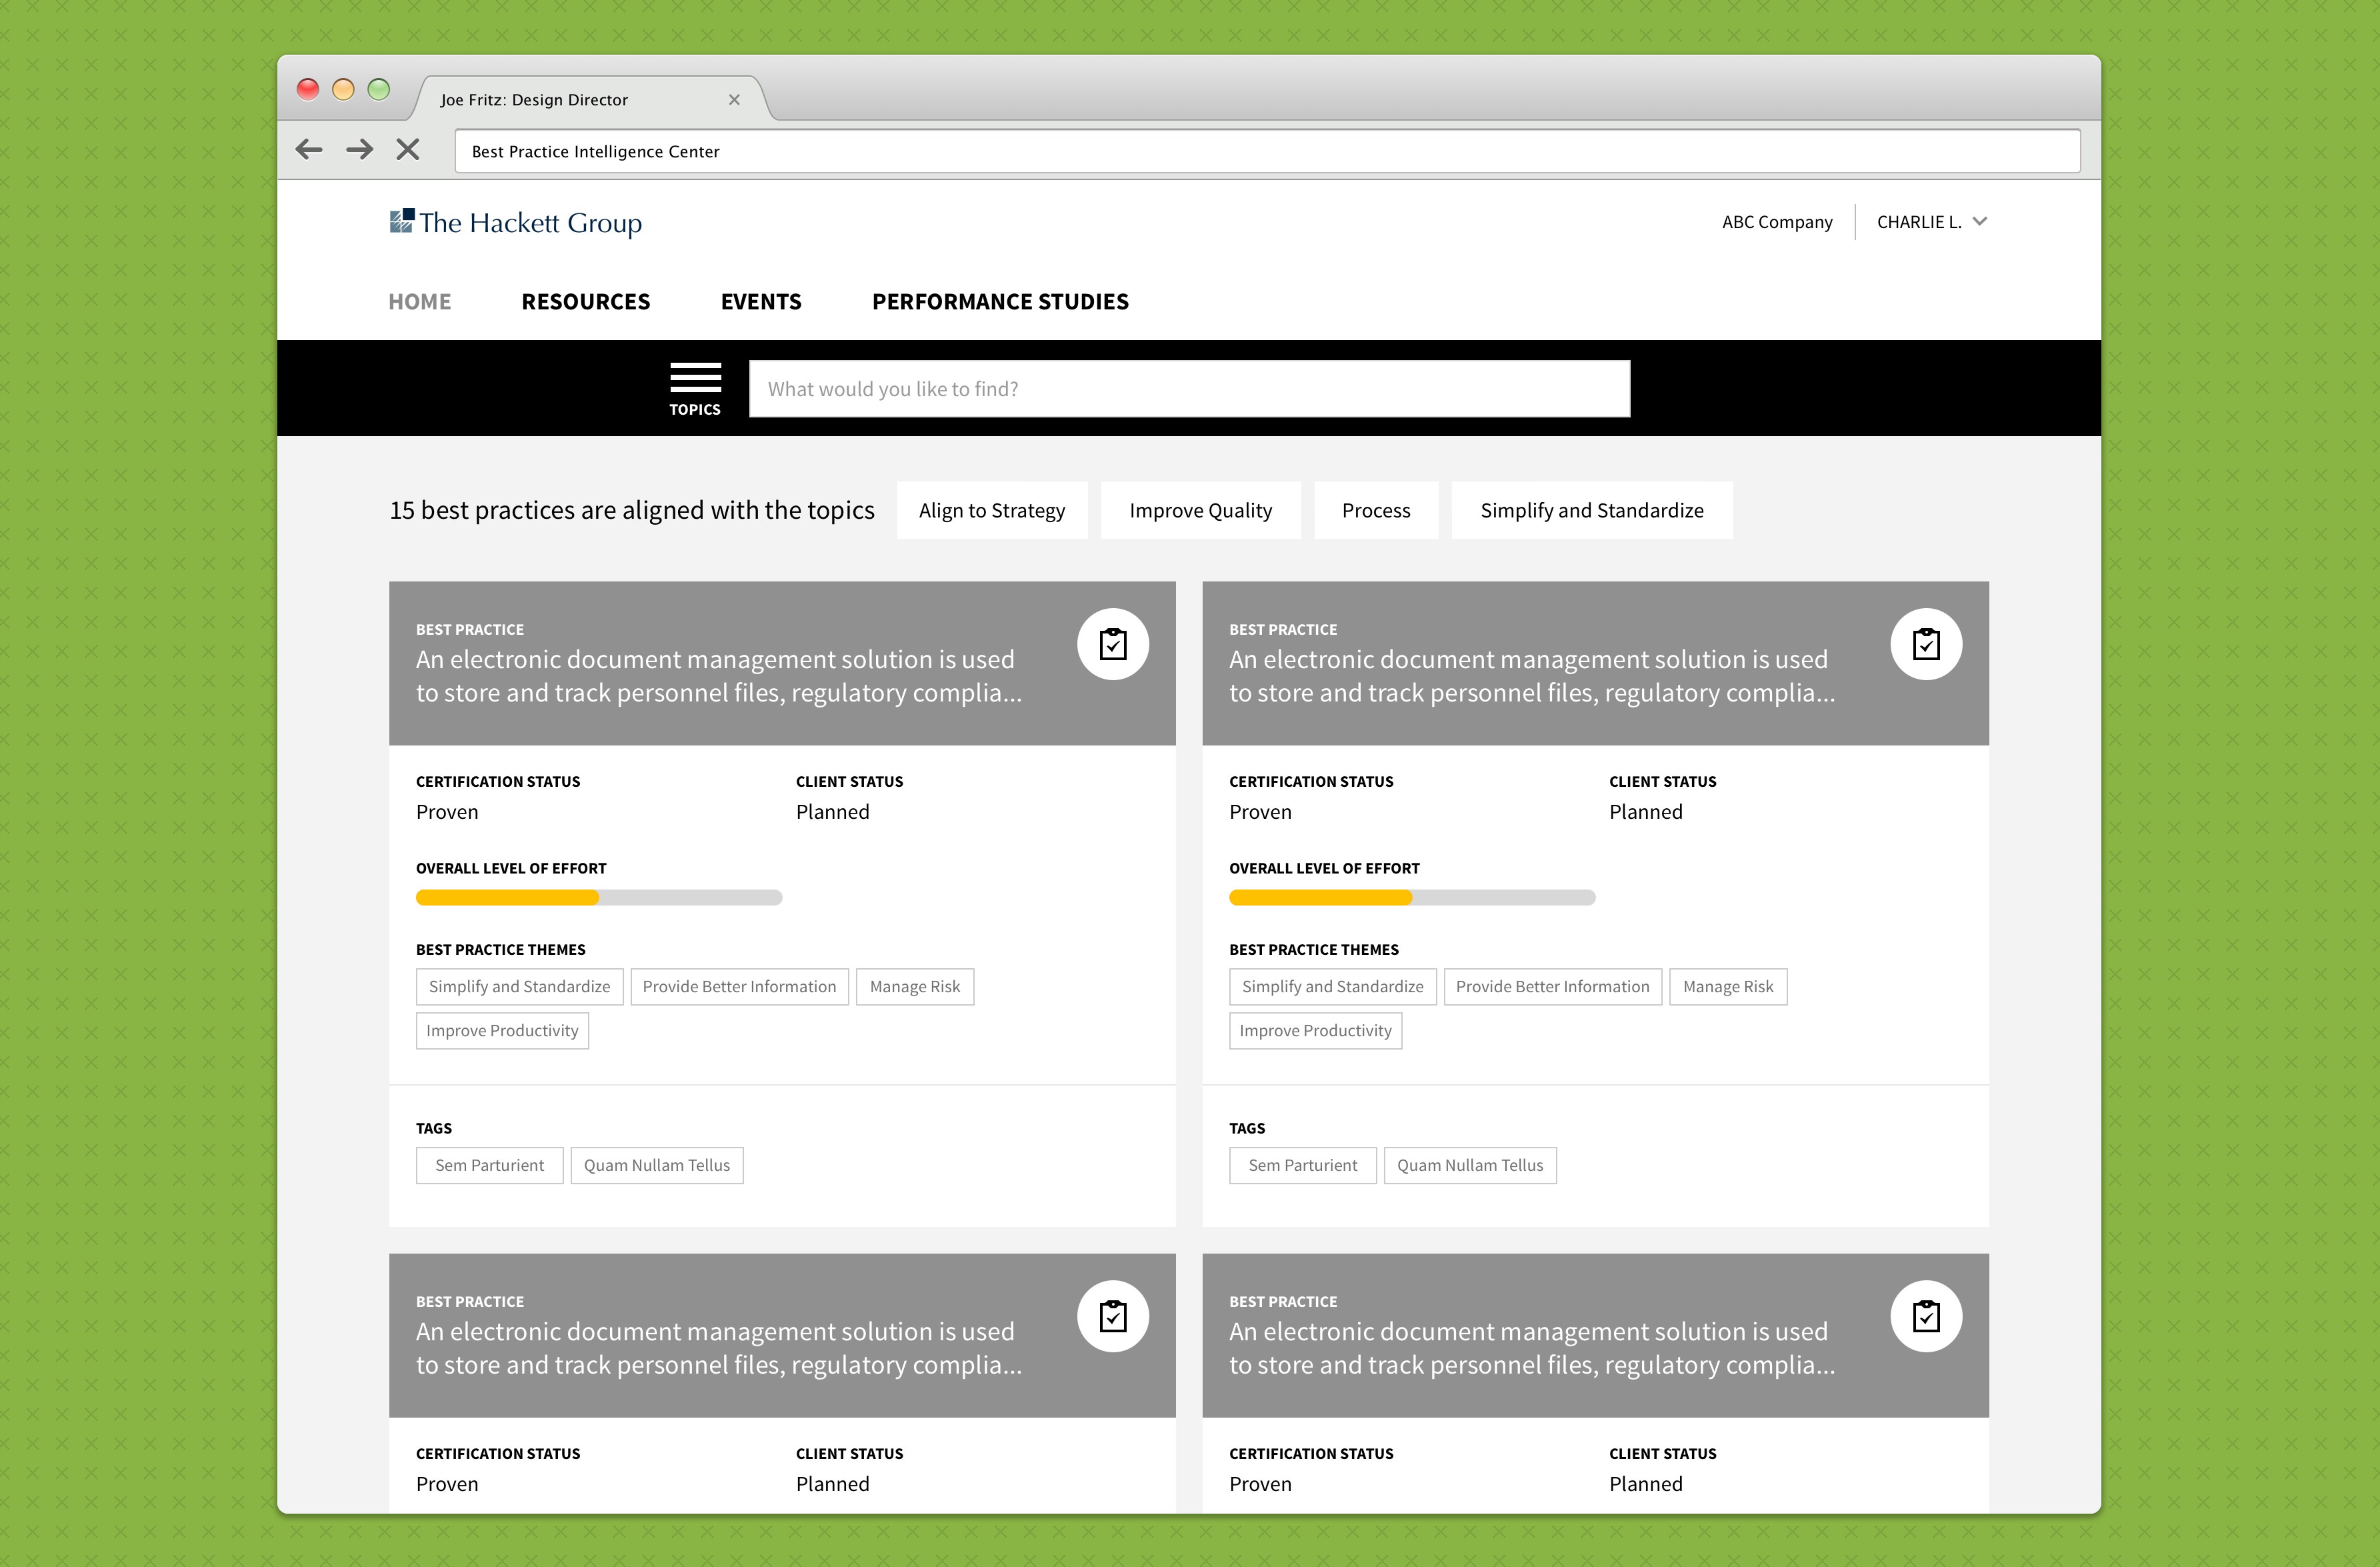Open the PERFORMANCE STUDIES menu
The height and width of the screenshot is (1567, 2380).
(1000, 302)
